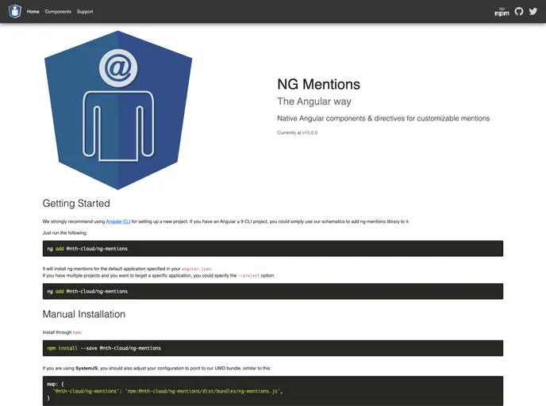Click the 'Currently at v10.0.0' version text

298,132
